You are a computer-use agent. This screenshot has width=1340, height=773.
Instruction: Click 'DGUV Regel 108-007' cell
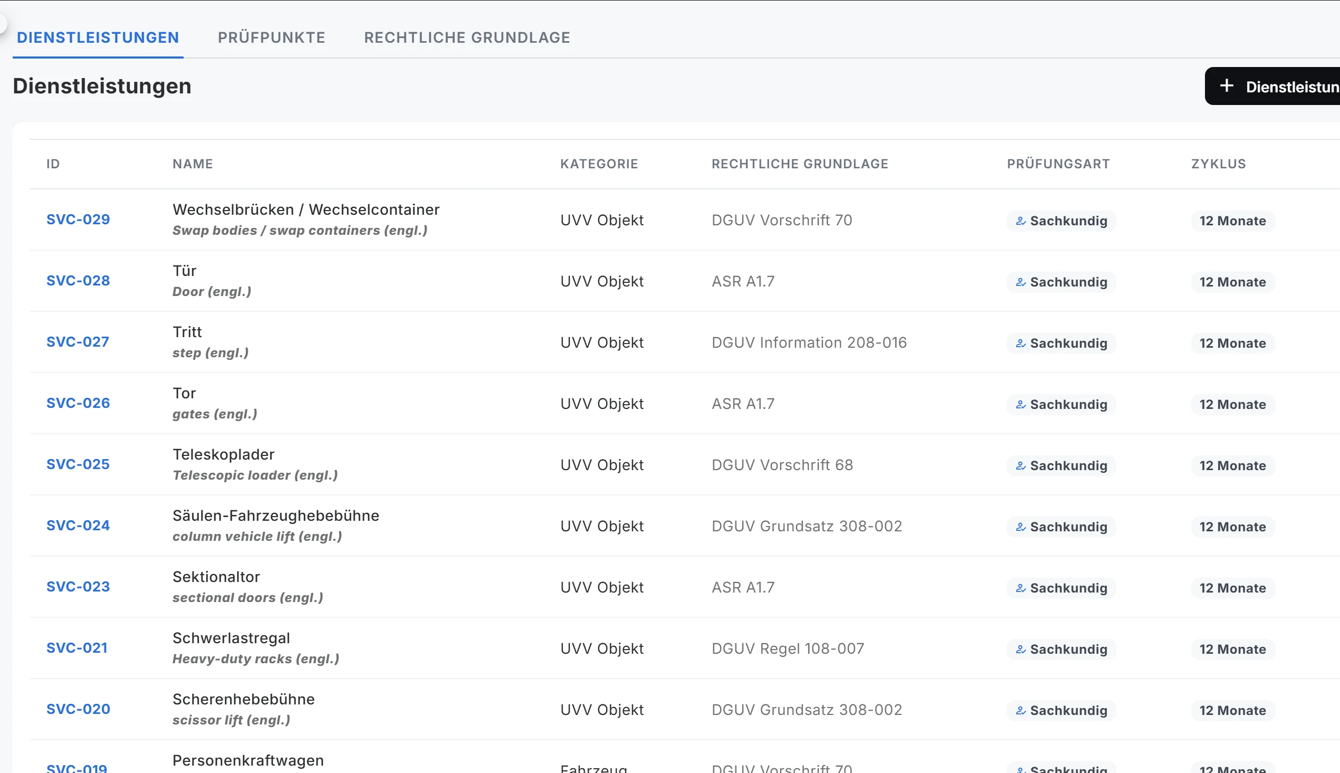point(788,649)
